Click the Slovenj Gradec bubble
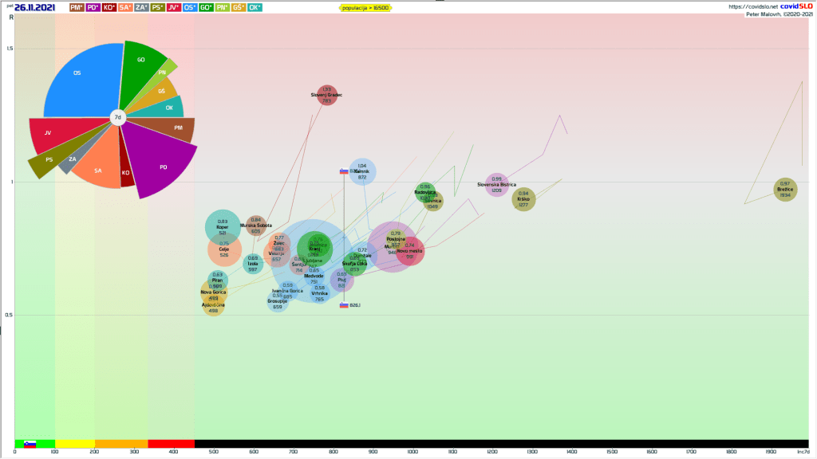Screen dimensions: 817x459 (327, 95)
